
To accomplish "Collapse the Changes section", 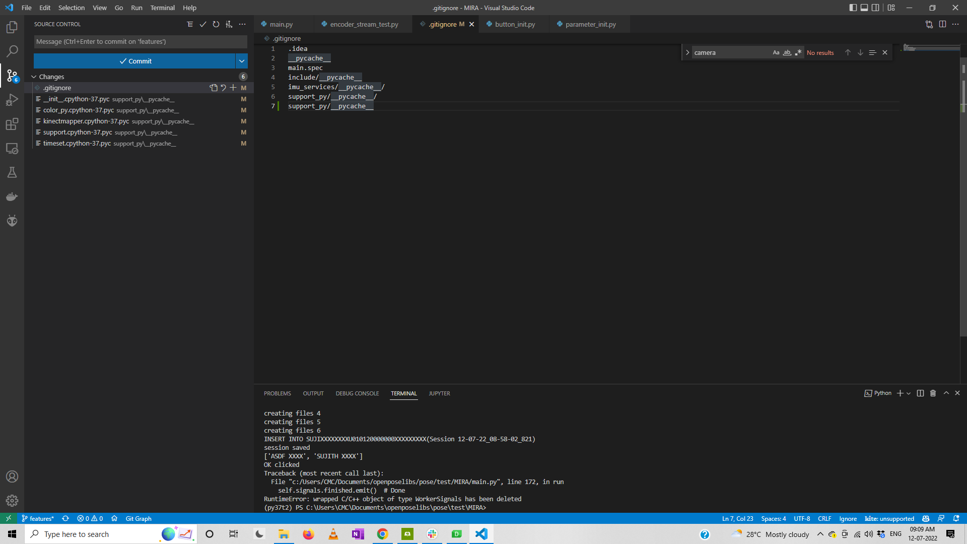I will (34, 77).
